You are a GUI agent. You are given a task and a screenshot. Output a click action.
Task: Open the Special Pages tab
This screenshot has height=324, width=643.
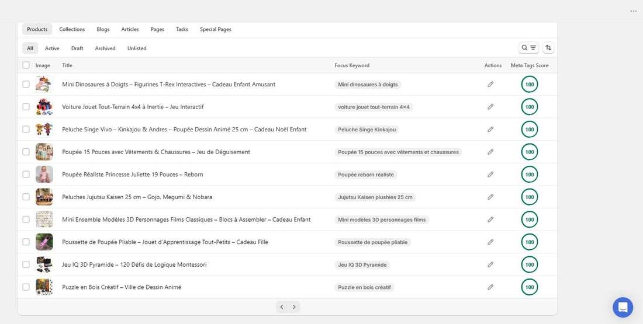click(216, 30)
